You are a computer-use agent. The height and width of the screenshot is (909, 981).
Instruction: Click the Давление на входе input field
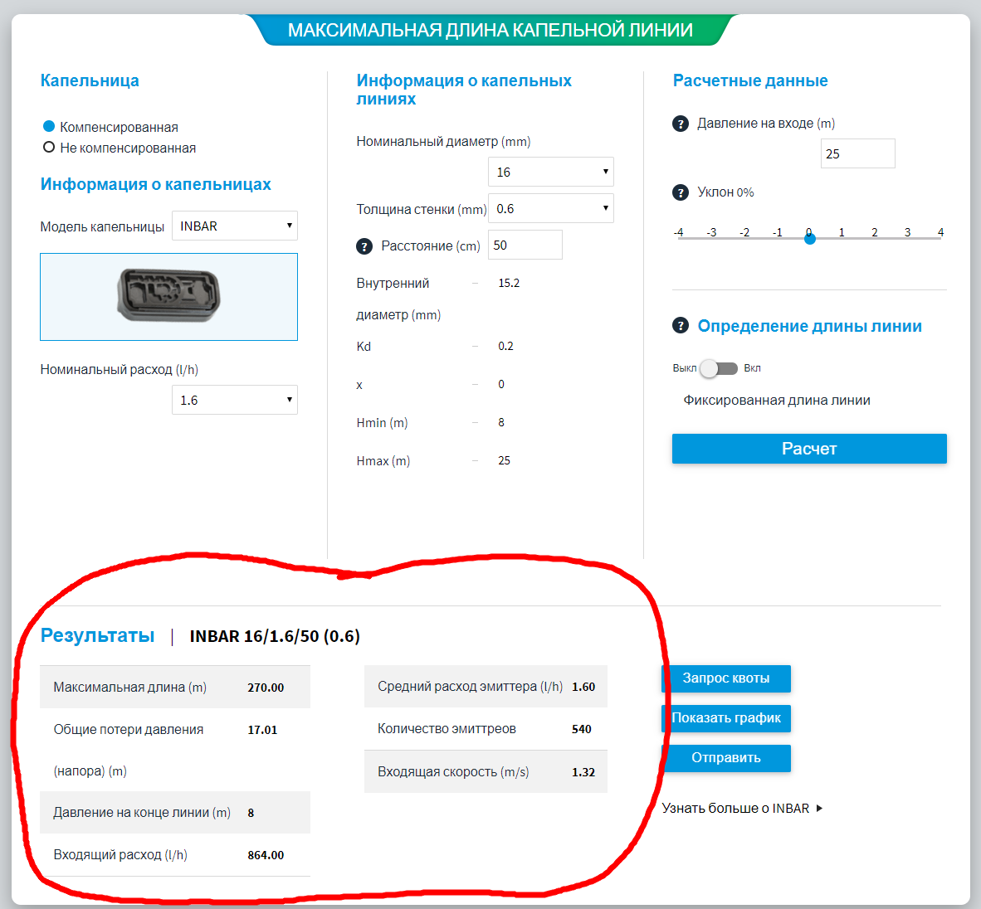pos(857,153)
